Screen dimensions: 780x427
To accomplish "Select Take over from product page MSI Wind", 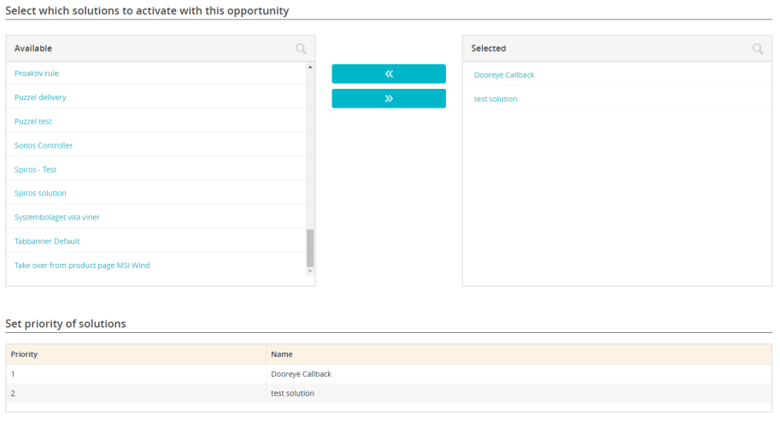I will (82, 266).
